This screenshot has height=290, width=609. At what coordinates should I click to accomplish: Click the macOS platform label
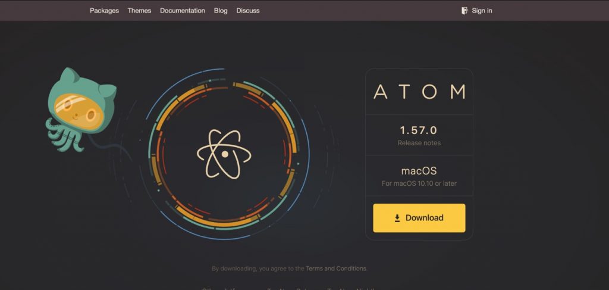point(419,171)
